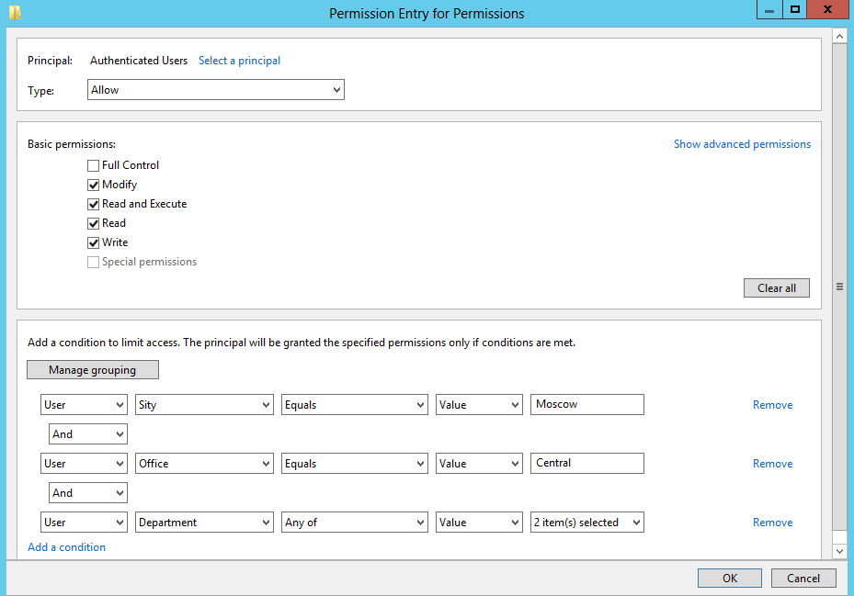
Task: Remove the Office equals Central condition
Action: point(772,463)
